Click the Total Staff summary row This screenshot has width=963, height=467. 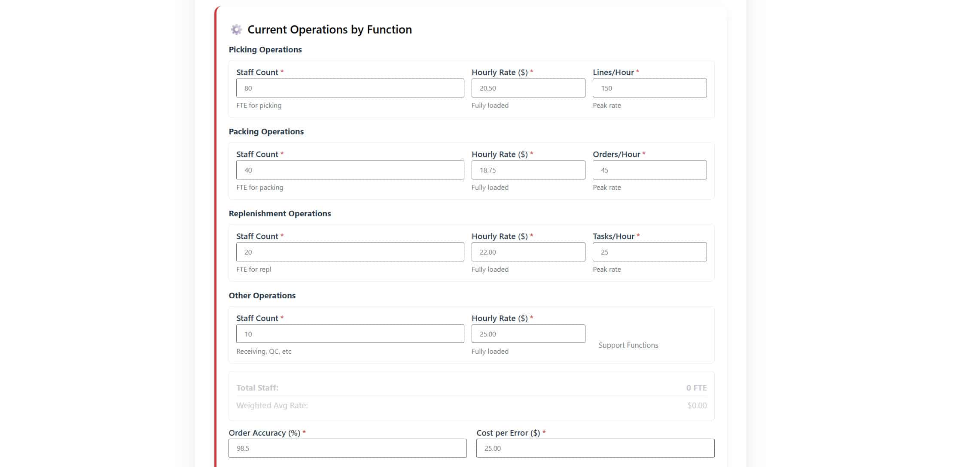coord(471,388)
